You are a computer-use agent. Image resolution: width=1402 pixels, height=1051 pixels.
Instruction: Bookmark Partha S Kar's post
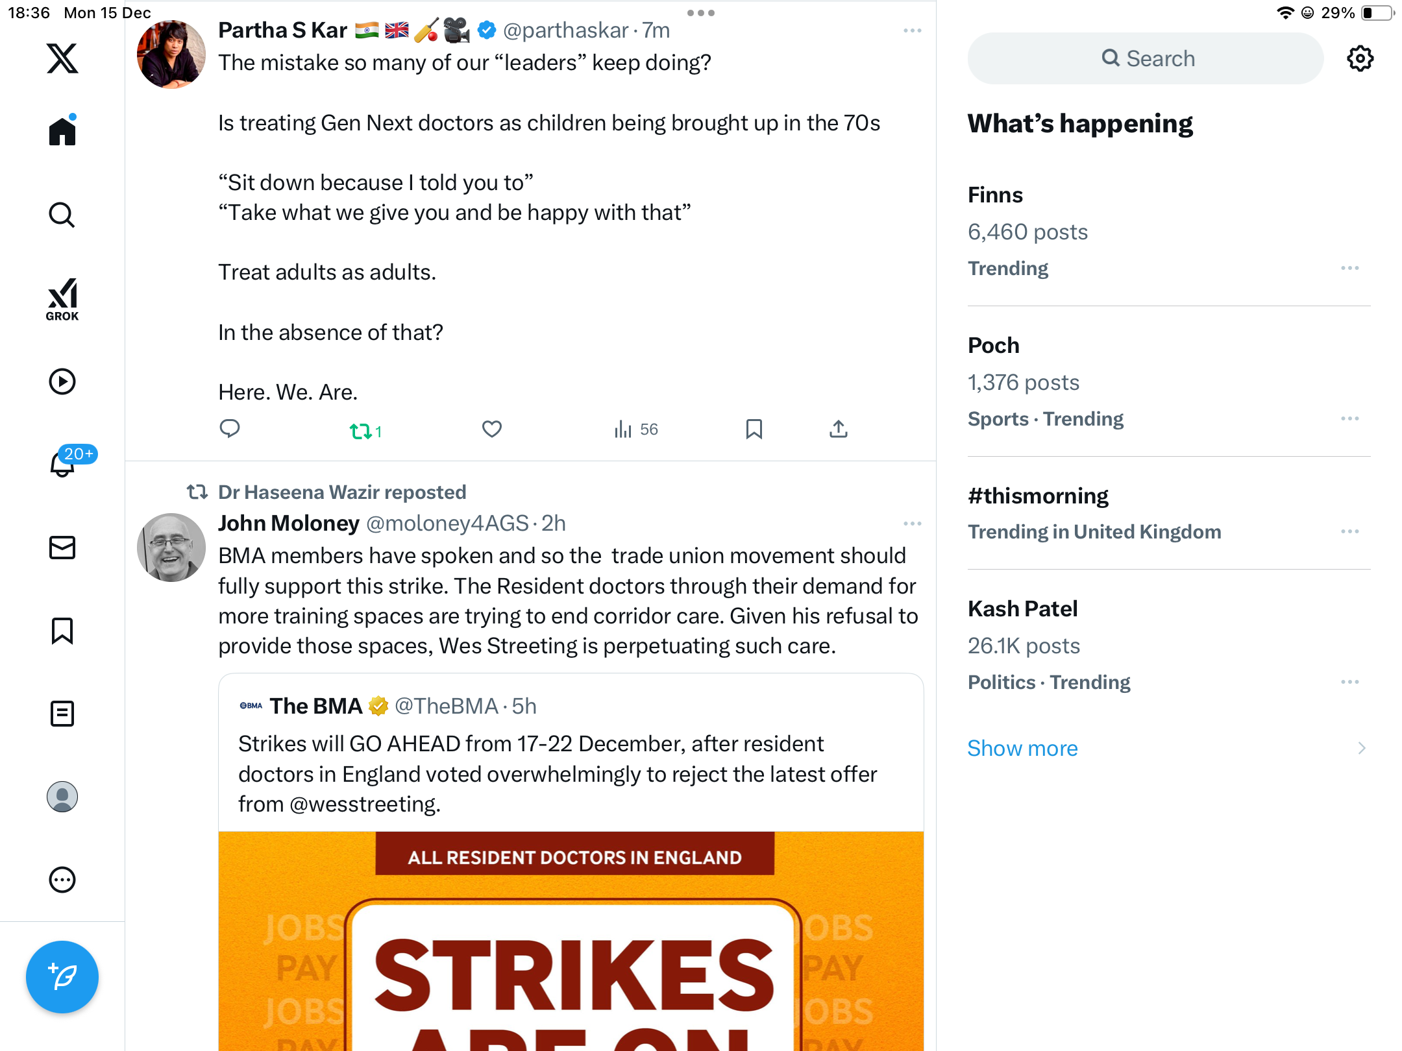(x=754, y=429)
